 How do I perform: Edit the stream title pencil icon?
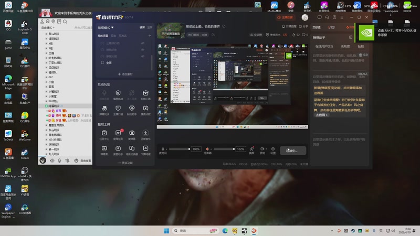(224, 26)
